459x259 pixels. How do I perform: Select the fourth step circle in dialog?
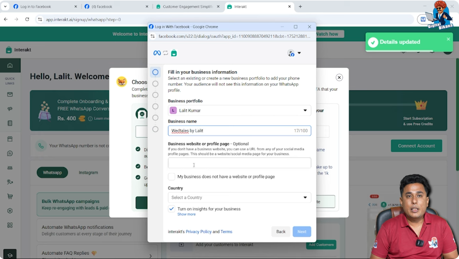tap(156, 107)
